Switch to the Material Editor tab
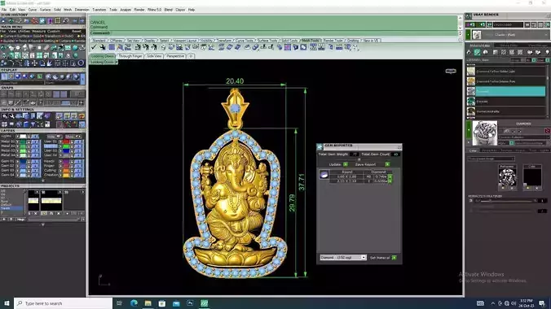This screenshot has height=309, width=551. (x=480, y=46)
